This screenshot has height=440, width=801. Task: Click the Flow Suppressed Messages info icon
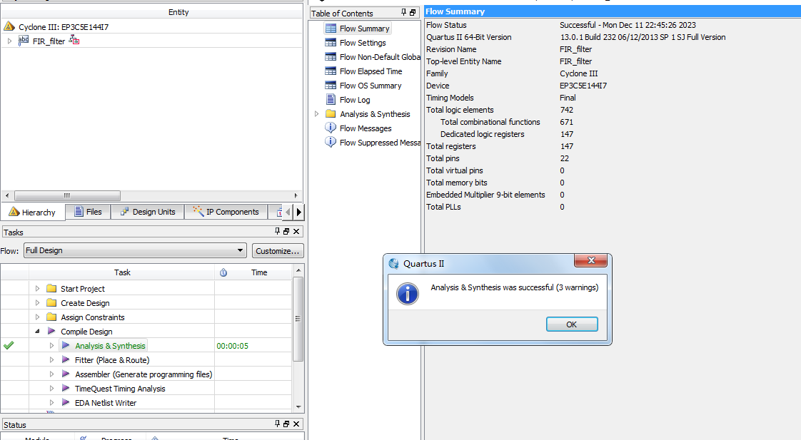point(331,142)
